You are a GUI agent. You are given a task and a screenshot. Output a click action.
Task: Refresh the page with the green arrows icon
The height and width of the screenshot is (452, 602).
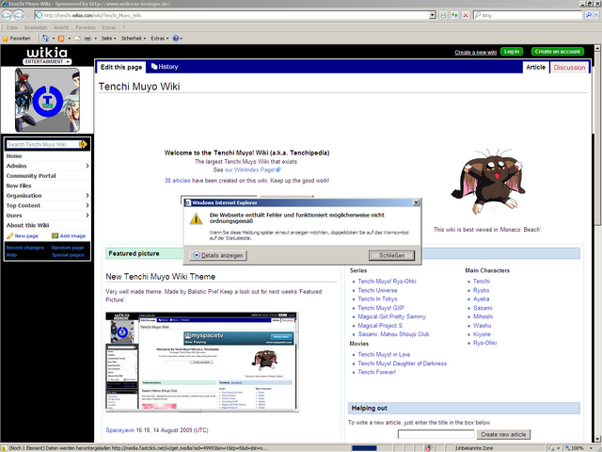pos(454,15)
